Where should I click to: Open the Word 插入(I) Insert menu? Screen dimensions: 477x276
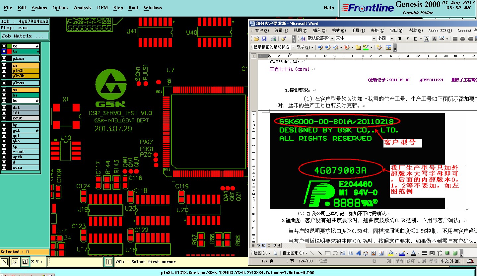click(319, 31)
